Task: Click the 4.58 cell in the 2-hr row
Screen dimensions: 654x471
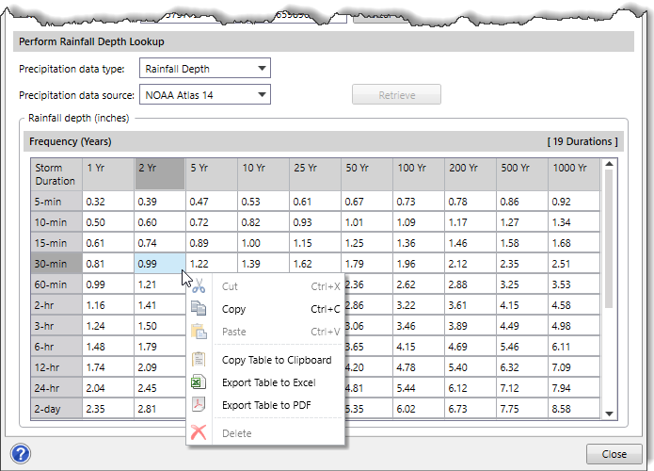Action: pos(574,305)
